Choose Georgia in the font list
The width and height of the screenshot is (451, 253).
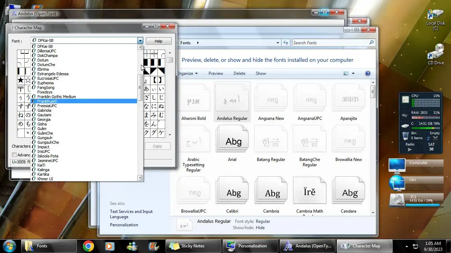(x=84, y=119)
